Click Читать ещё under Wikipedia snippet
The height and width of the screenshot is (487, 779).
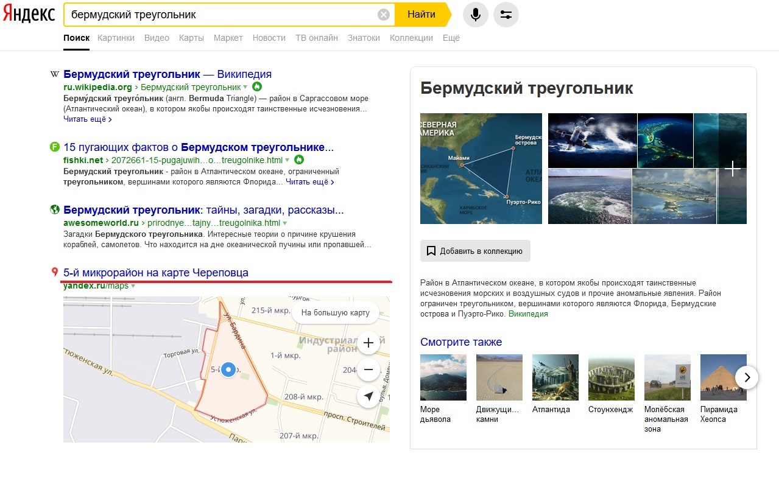(x=87, y=119)
